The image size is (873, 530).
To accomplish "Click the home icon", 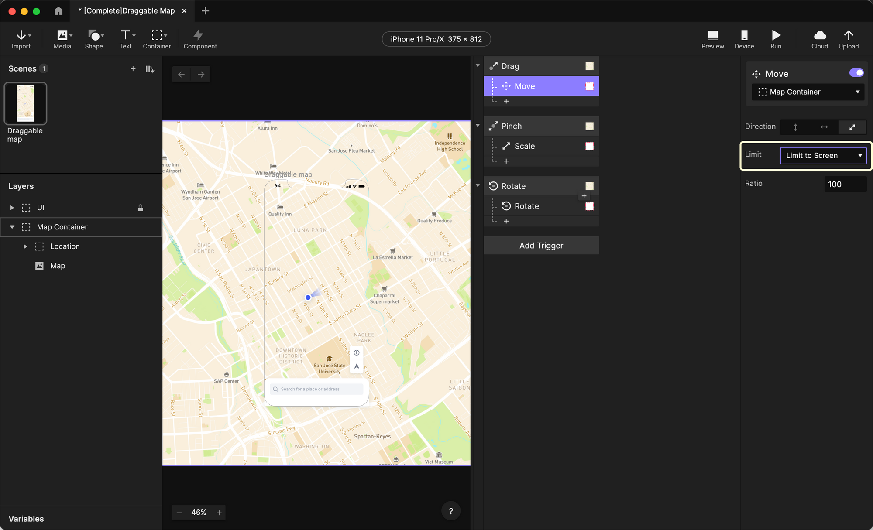I will pos(58,11).
